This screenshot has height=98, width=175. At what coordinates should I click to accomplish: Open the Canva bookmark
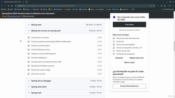coord(115,9)
